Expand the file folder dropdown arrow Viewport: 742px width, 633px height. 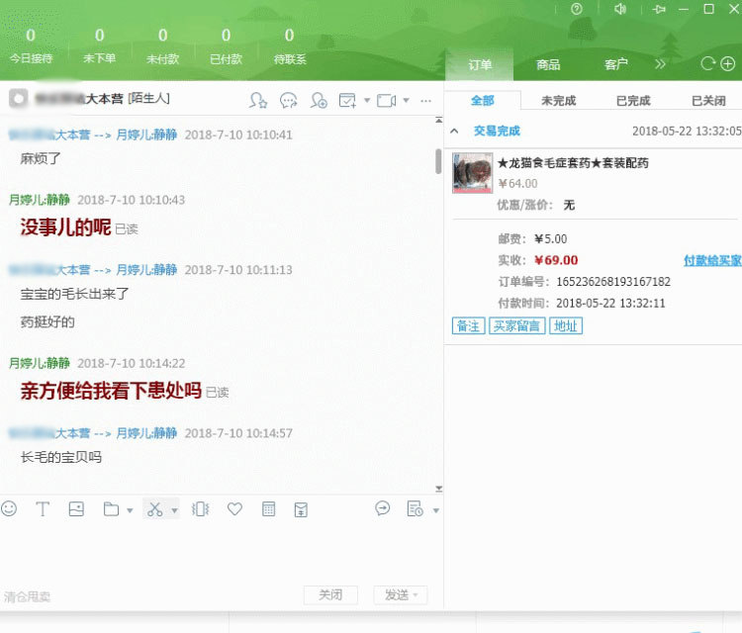(x=130, y=510)
